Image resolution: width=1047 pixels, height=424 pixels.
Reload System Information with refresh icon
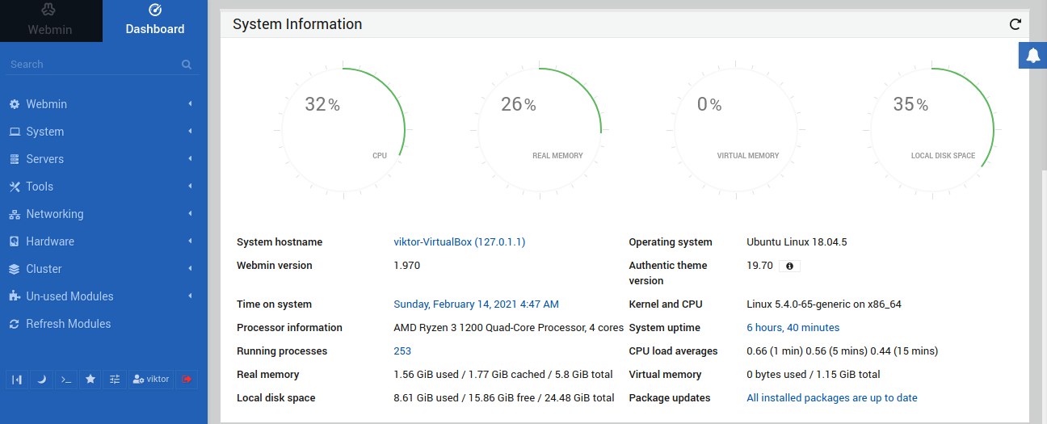[x=1015, y=24]
